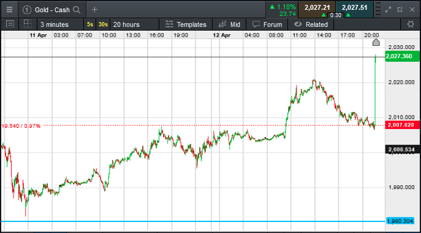Viewport: 421px width, 233px height.
Task: Pop out chart into separate window
Action: [400, 10]
